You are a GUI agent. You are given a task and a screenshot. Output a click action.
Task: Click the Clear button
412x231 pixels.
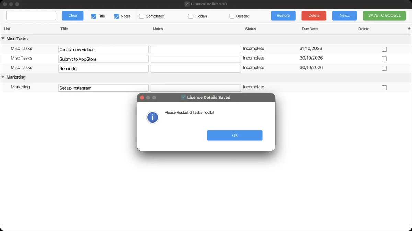[73, 16]
